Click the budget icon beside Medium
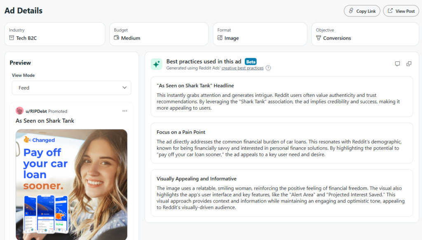The image size is (422, 240). click(x=117, y=38)
